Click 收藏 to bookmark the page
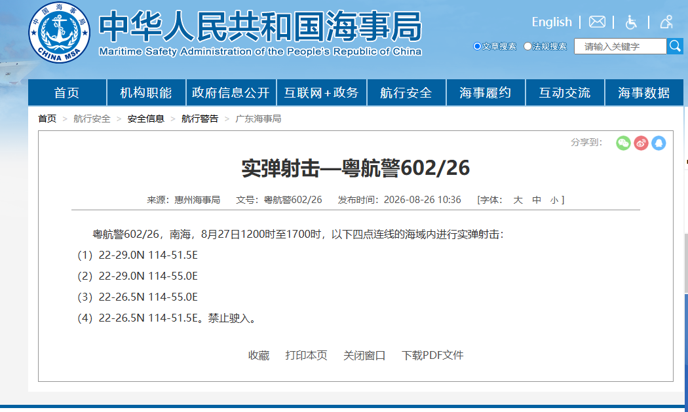Image resolution: width=688 pixels, height=412 pixels. [258, 355]
